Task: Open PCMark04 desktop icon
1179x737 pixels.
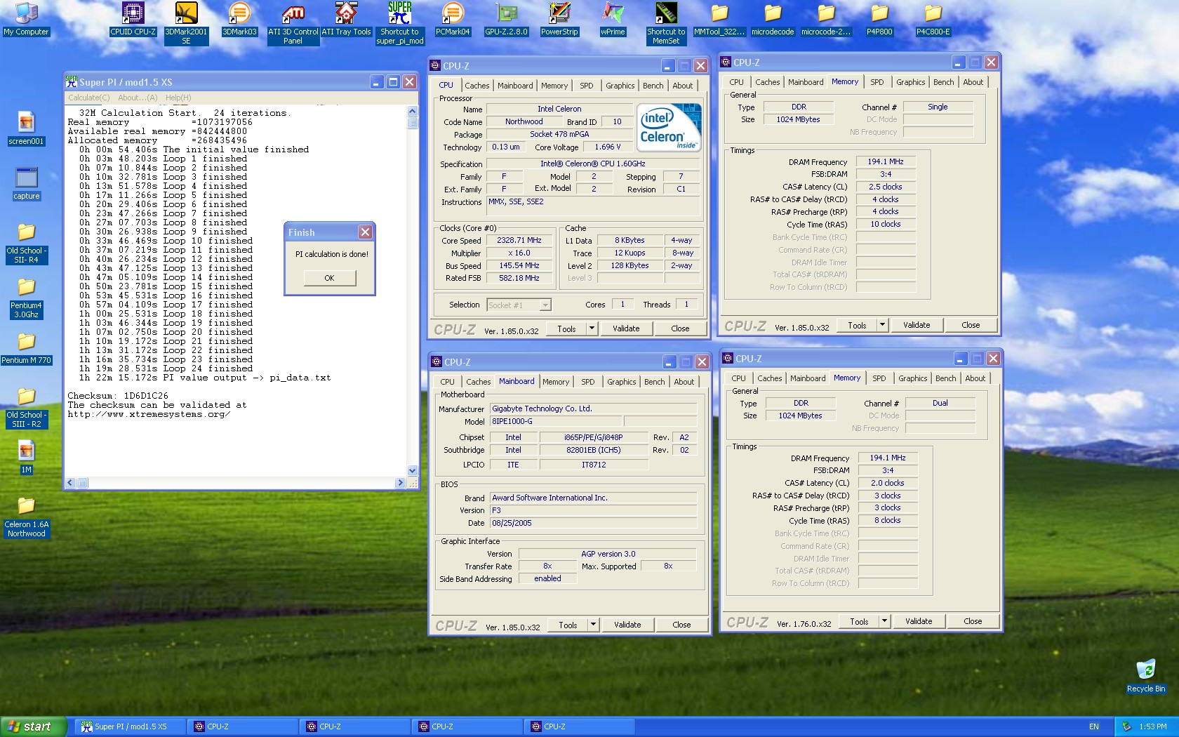Action: tap(453, 19)
